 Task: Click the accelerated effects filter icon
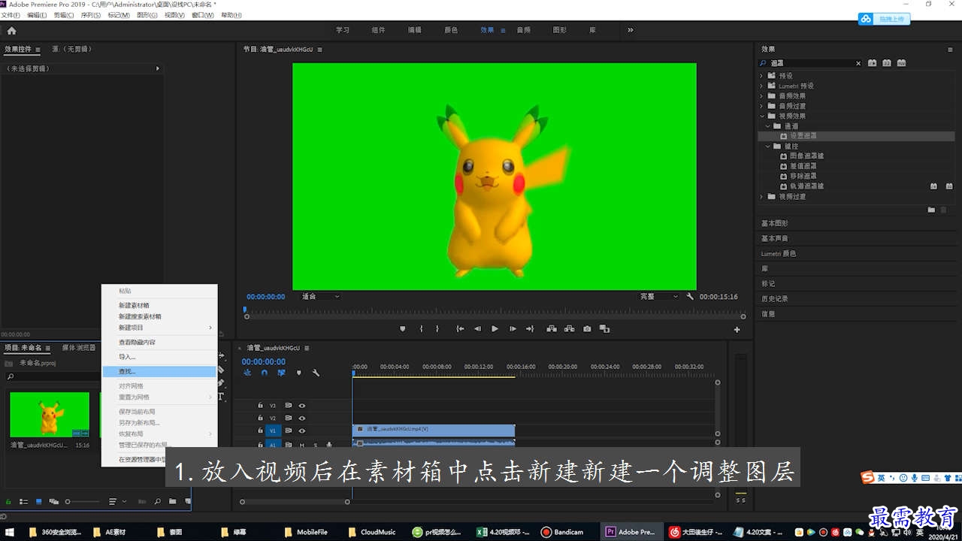[x=872, y=63]
